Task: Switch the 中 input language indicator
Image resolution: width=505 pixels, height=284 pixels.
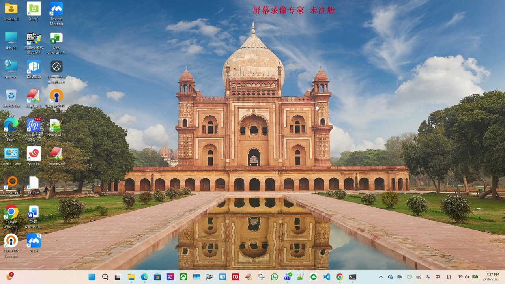Action: 438,277
